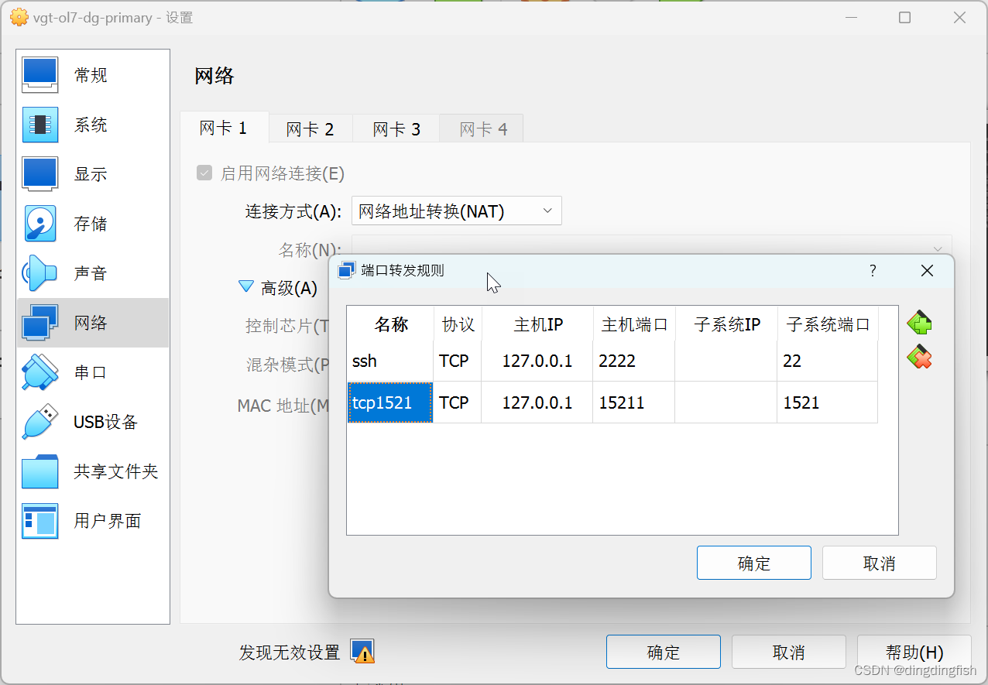Click 确定 in the settings window
The image size is (988, 685).
664,652
